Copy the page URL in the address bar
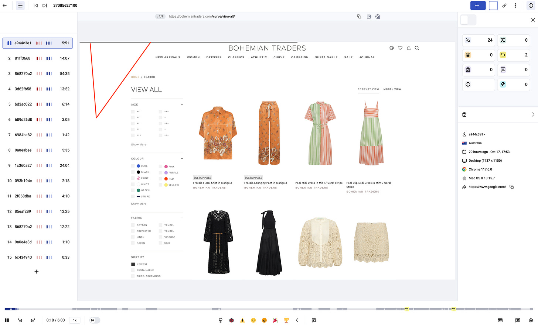This screenshot has height=327, width=538. point(359,17)
